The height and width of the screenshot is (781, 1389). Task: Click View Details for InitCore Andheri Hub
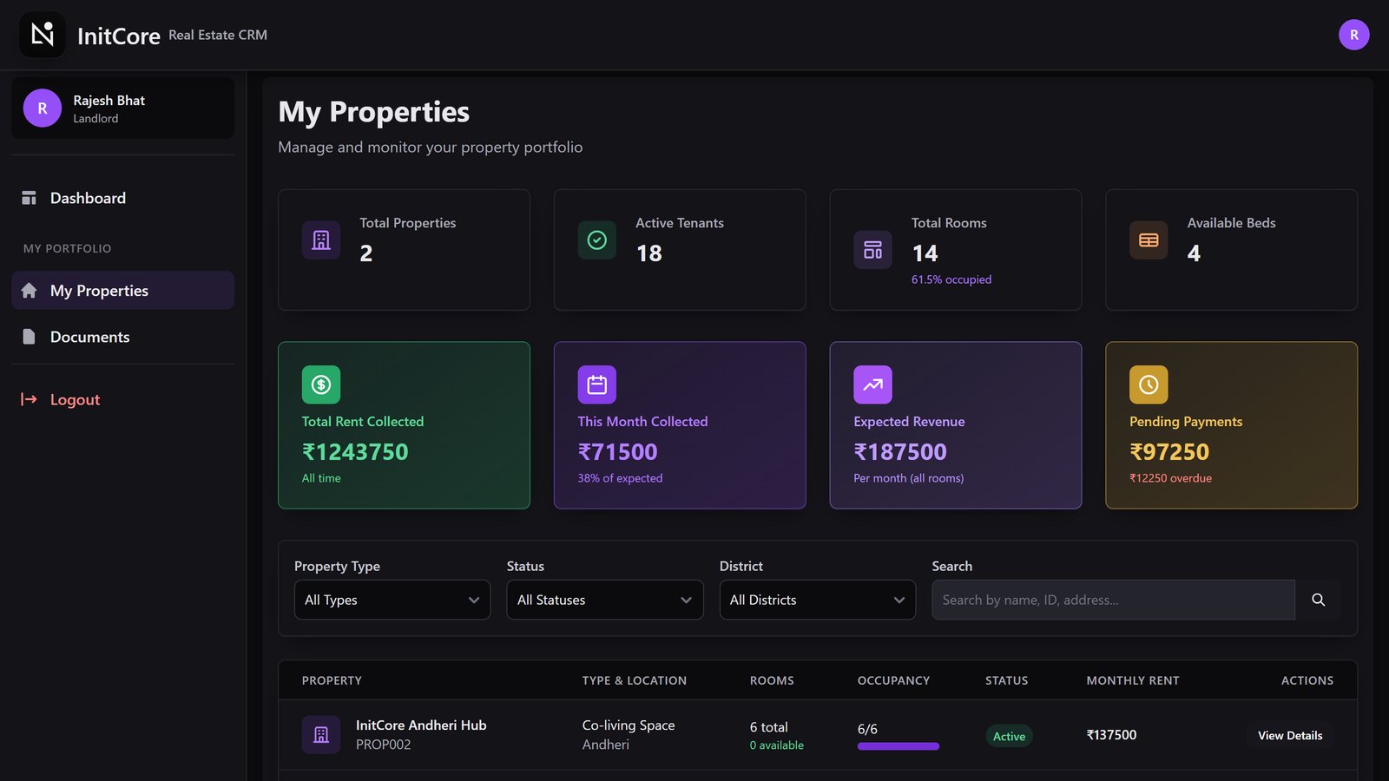[x=1290, y=735]
